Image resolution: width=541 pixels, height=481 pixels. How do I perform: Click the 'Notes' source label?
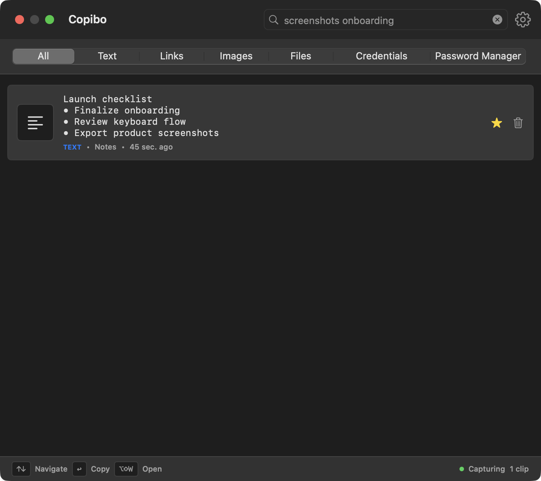pos(105,147)
